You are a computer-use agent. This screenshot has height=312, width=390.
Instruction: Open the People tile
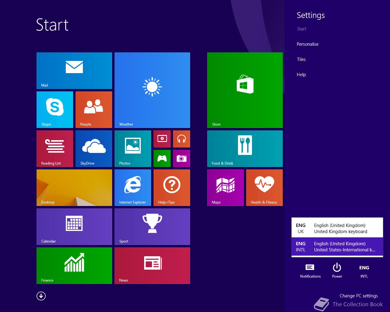coord(94,110)
